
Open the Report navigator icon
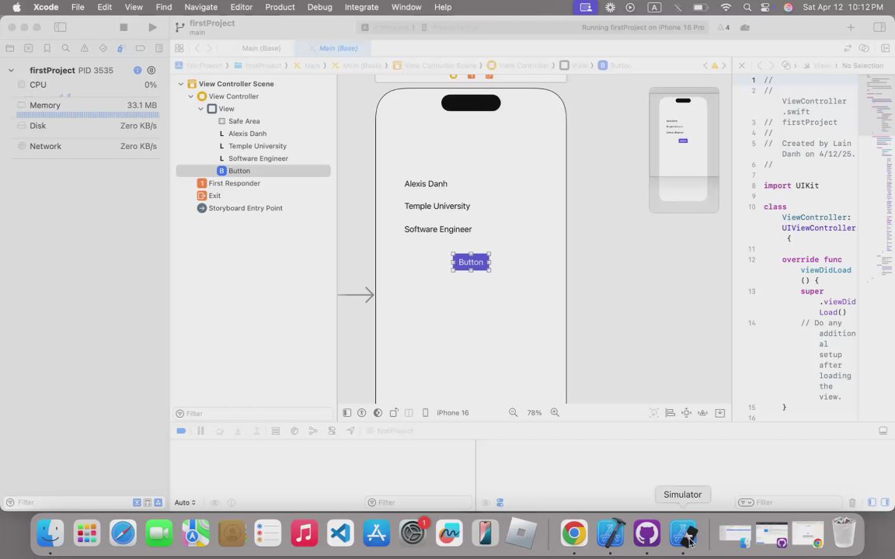point(158,48)
